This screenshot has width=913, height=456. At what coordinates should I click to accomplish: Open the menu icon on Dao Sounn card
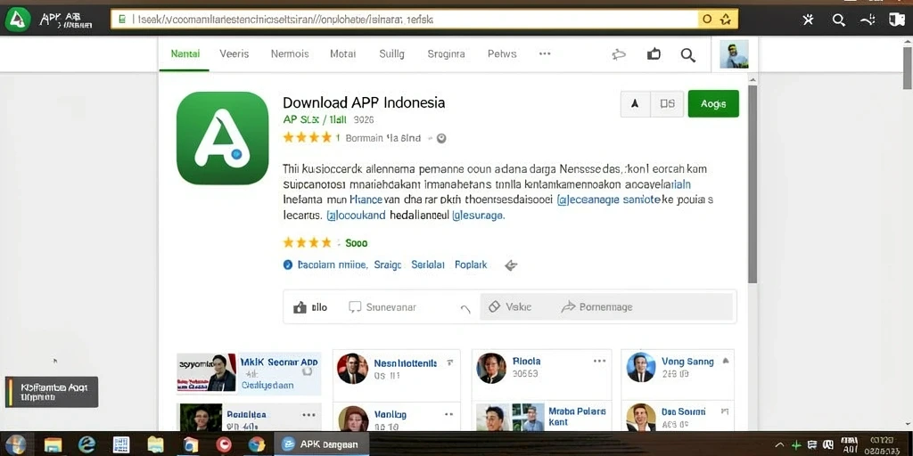pos(725,411)
